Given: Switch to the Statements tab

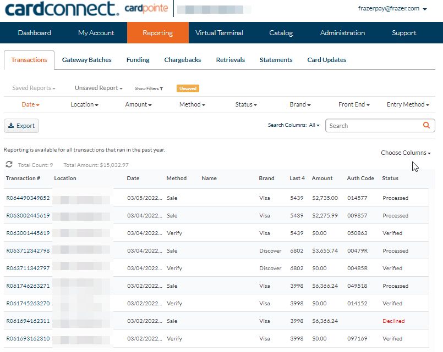Looking at the screenshot, I should pyautogui.click(x=276, y=60).
